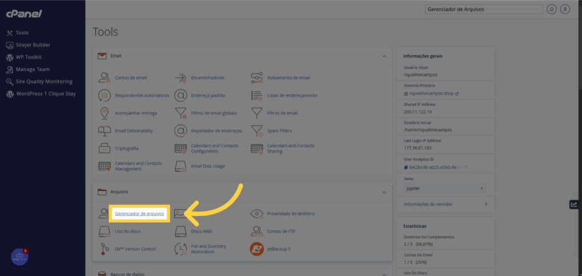This screenshot has height=276, width=582.
Task: Click File and Directory Restoration icon
Action: tap(180, 249)
